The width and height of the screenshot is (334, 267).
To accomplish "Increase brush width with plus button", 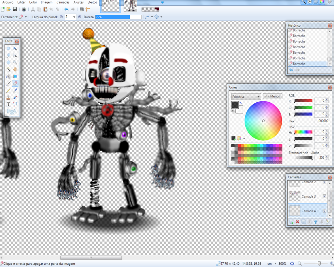I will [x=80, y=17].
